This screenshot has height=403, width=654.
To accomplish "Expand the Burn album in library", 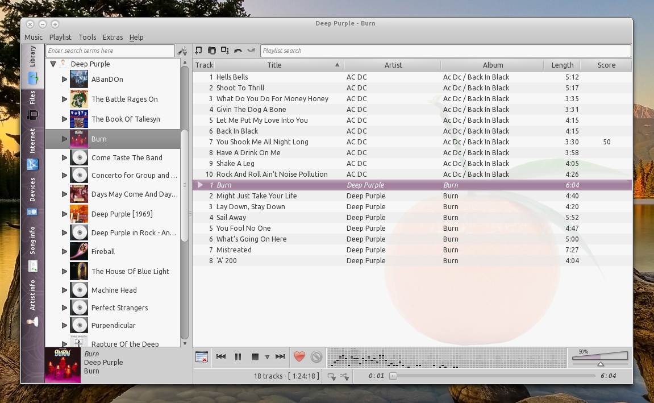I will point(64,139).
